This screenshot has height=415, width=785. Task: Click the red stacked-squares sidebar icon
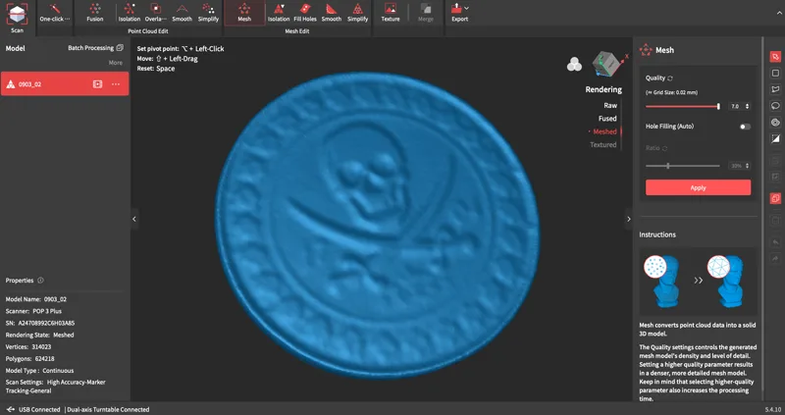click(775, 199)
